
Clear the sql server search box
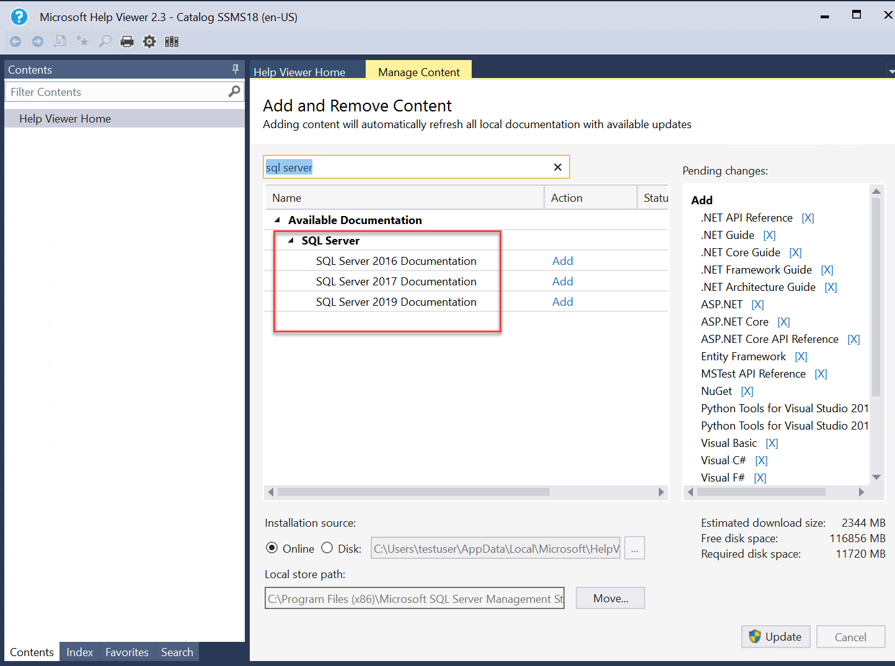click(557, 166)
